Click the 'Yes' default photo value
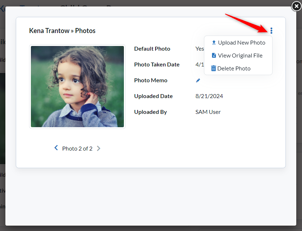 (x=200, y=49)
